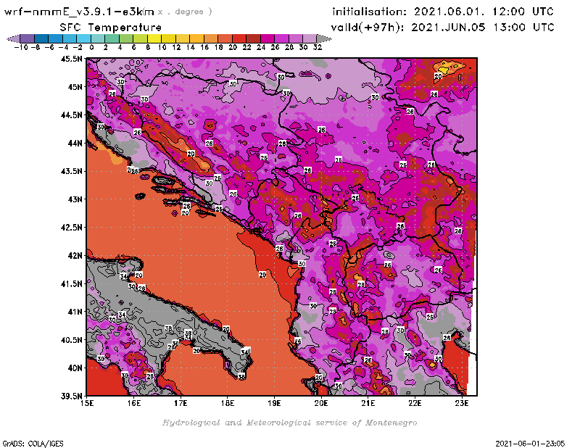Viewport: 580px width, 448px height.
Task: Click the '41.5N' latitude label
Action: click(x=71, y=283)
